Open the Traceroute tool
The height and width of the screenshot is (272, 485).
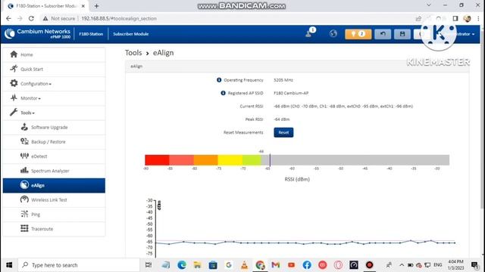click(x=54, y=229)
